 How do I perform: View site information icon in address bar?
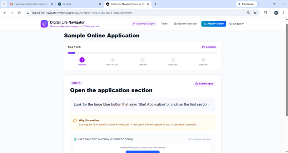(28, 13)
